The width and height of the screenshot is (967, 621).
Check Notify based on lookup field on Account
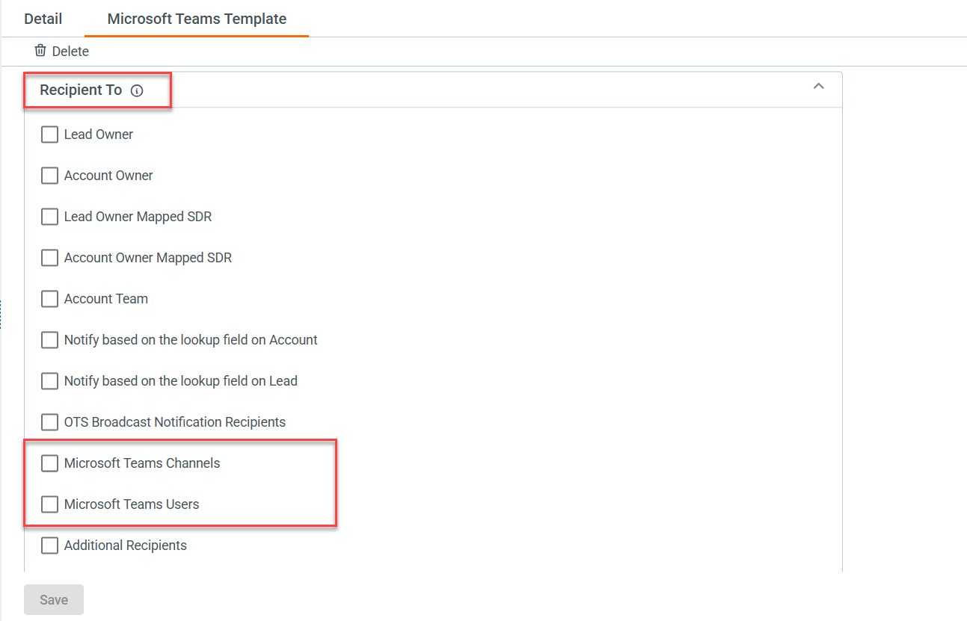(49, 340)
